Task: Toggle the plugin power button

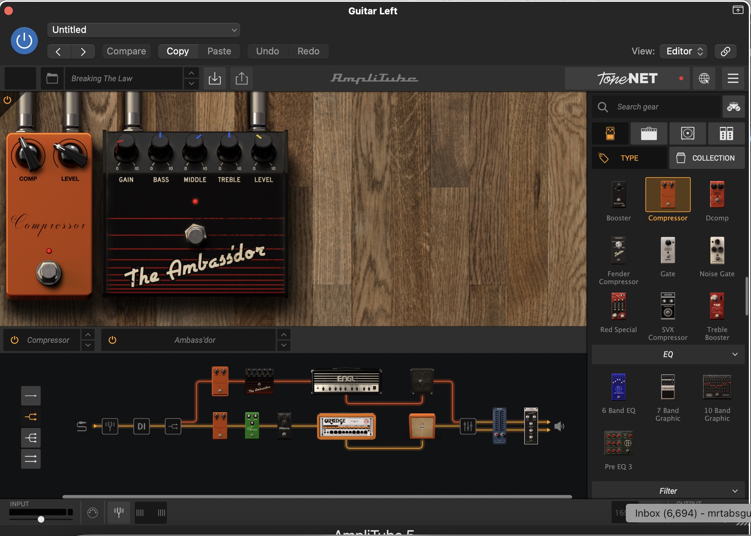Action: (24, 41)
